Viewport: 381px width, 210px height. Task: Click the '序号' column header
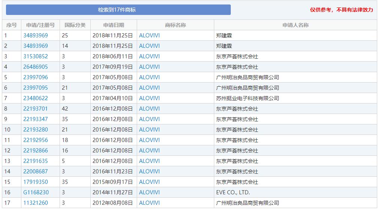point(11,25)
